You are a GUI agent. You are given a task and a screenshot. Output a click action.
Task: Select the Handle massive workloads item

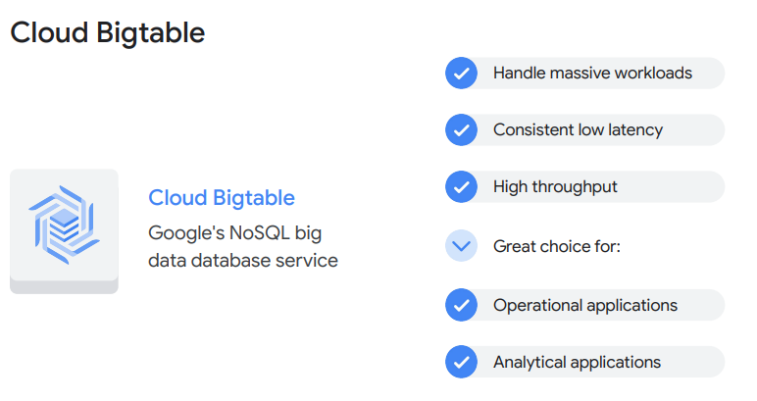tap(592, 74)
